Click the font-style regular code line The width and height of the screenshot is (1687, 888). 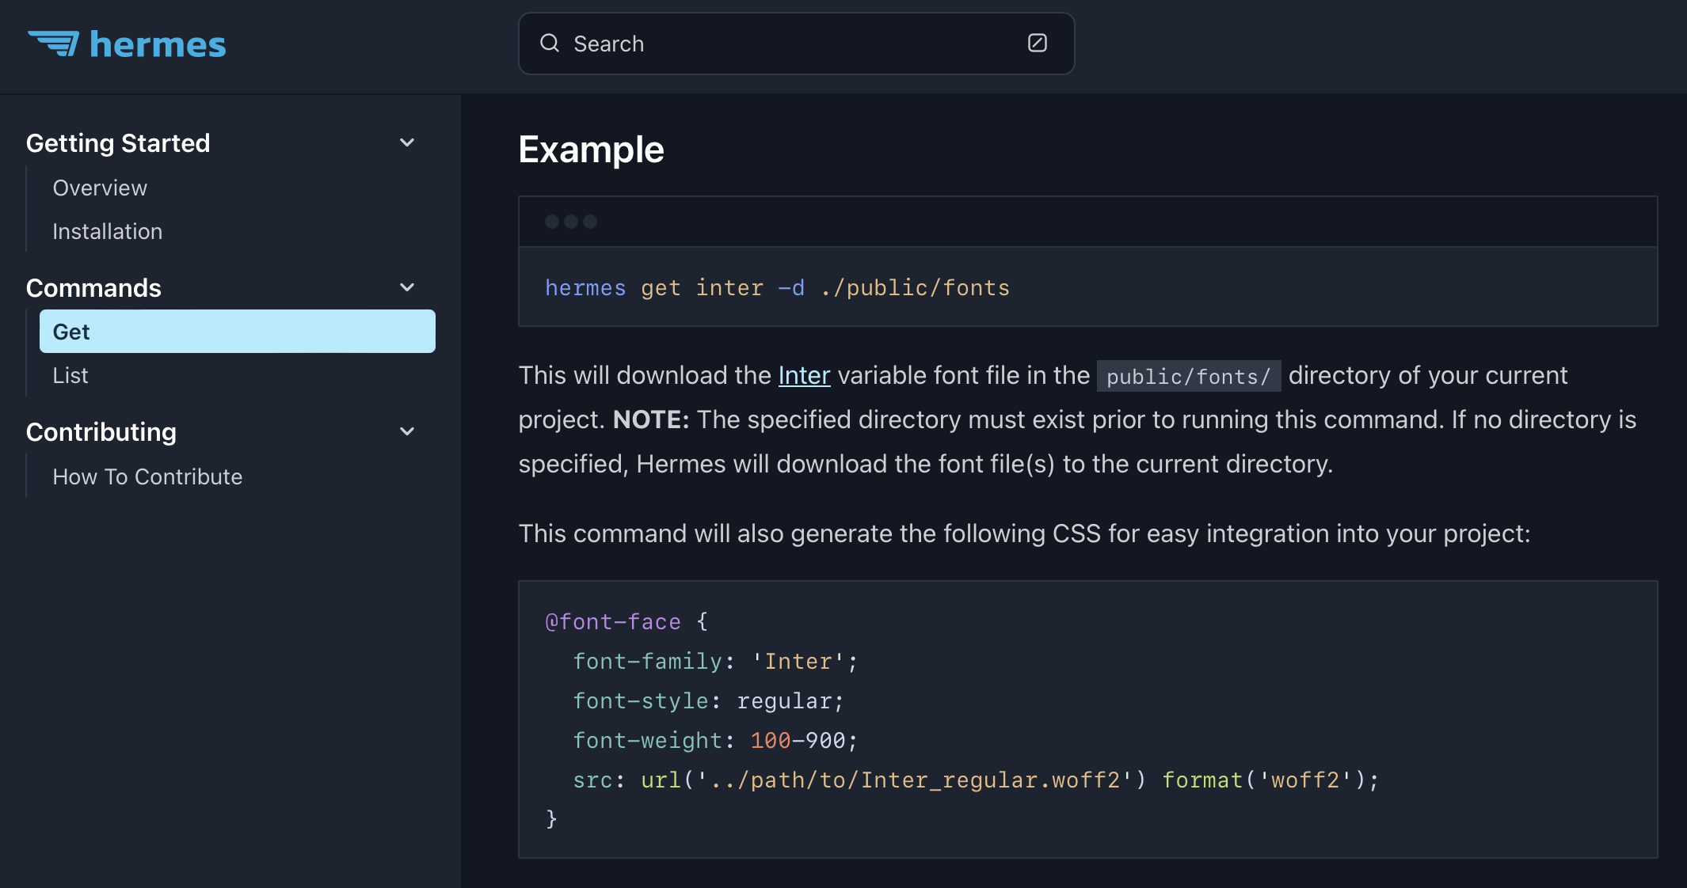coord(709,701)
